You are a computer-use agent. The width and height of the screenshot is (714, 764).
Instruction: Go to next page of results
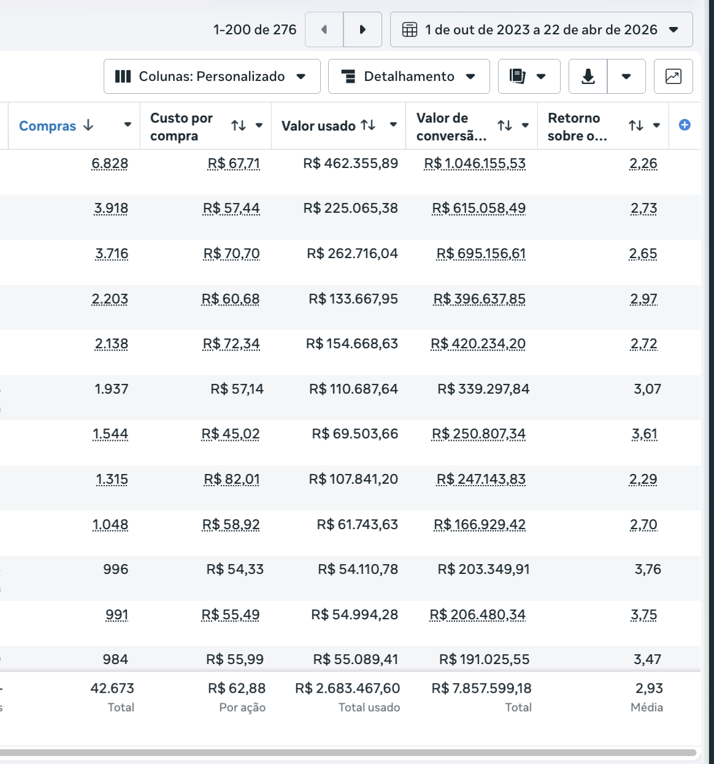pyautogui.click(x=363, y=29)
